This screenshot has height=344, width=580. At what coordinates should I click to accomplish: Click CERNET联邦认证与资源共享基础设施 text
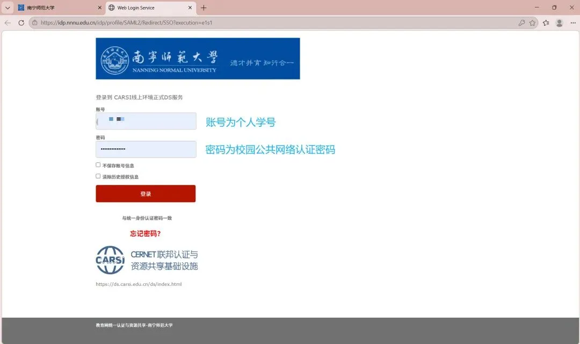pyautogui.click(x=164, y=260)
